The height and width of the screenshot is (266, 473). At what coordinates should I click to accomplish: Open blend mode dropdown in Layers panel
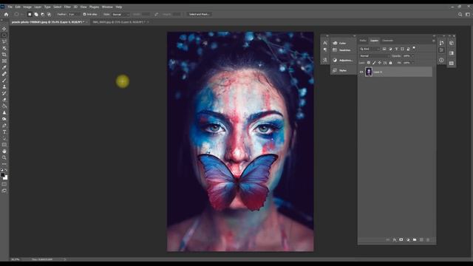pyautogui.click(x=375, y=56)
